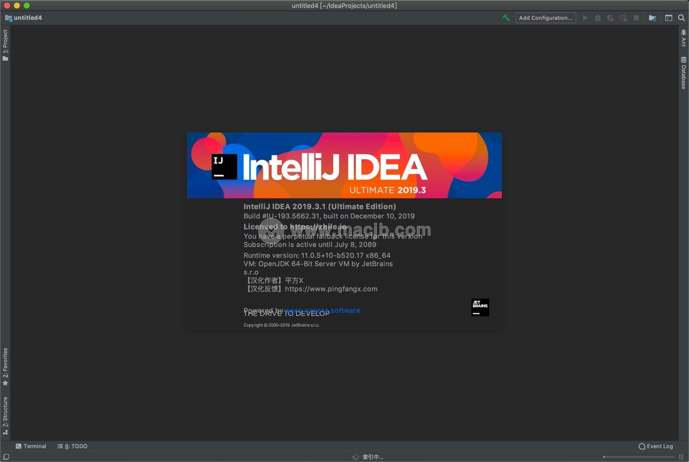This screenshot has width=689, height=462.
Task: Open the Structure tool window tab
Action: point(5,415)
